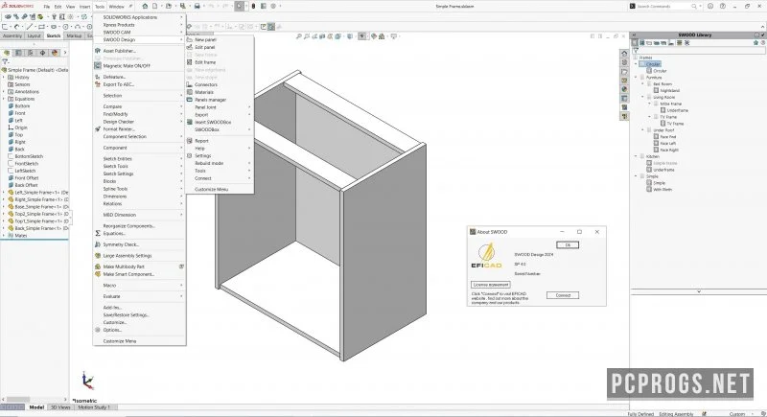Screen dimensions: 767x417
Task: Click the Make Multibody Part menu icon
Action: [98, 266]
